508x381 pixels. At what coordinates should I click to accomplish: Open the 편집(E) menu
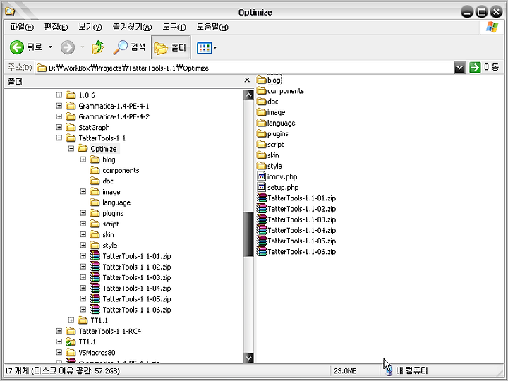(x=56, y=27)
